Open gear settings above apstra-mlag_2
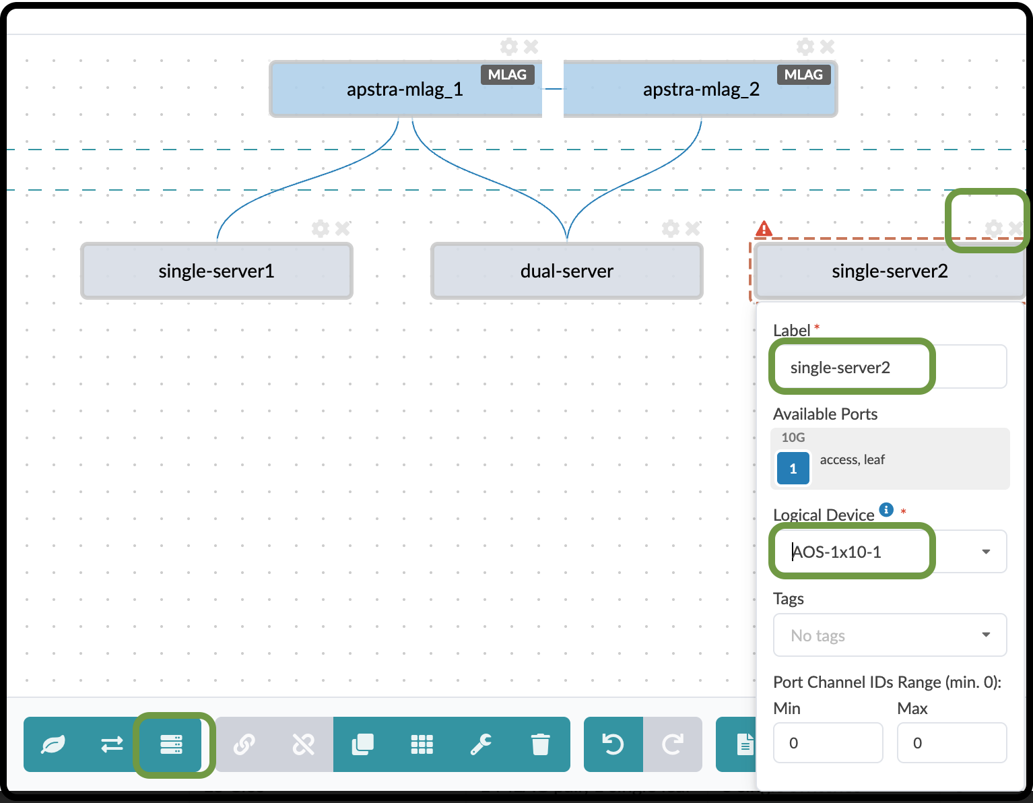1033x803 pixels. point(805,46)
